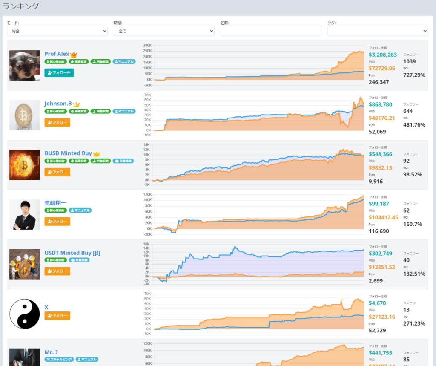This screenshot has width=436, height=366.
Task: Click follow amount $441,755
Action: 380,353
